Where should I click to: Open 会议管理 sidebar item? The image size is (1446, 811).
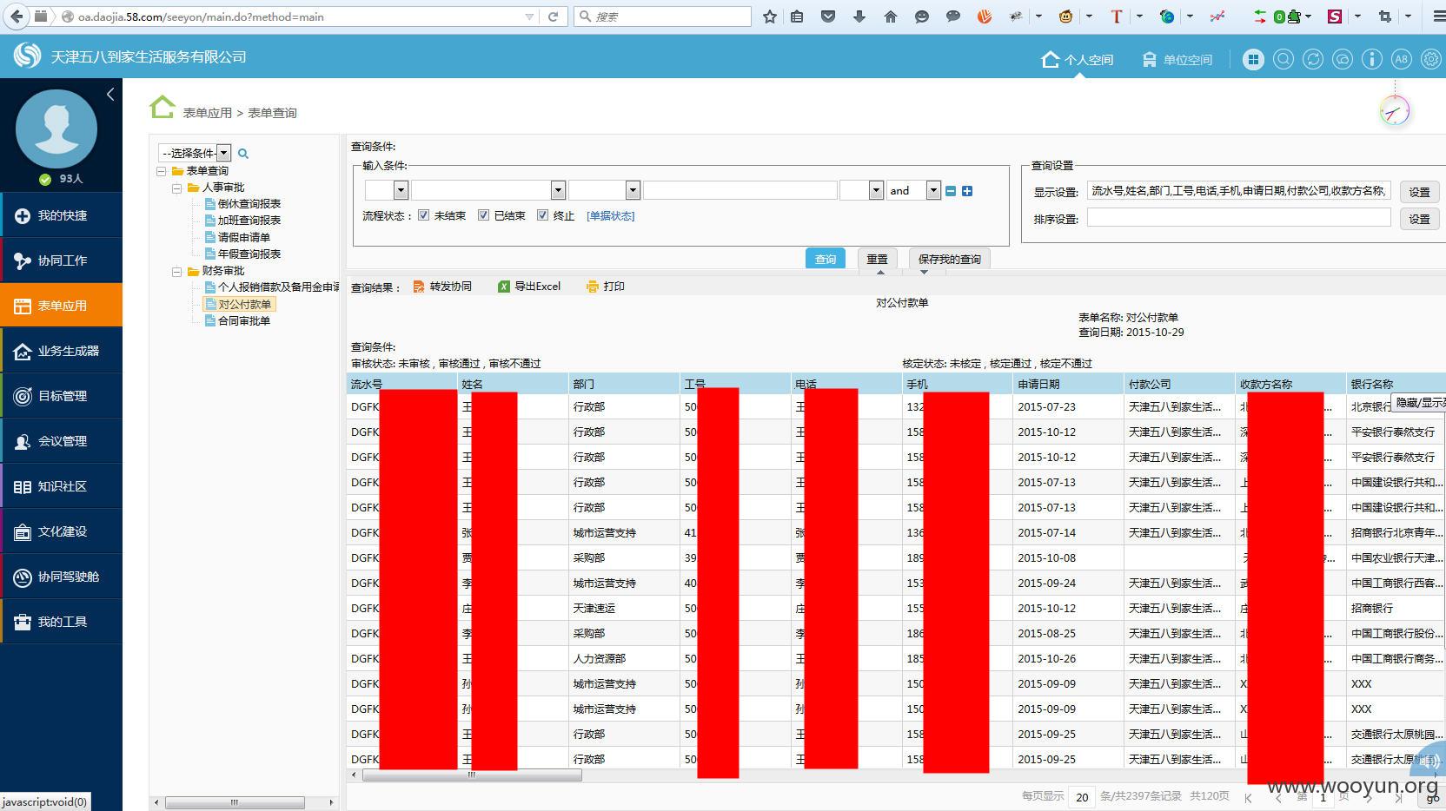tap(61, 441)
